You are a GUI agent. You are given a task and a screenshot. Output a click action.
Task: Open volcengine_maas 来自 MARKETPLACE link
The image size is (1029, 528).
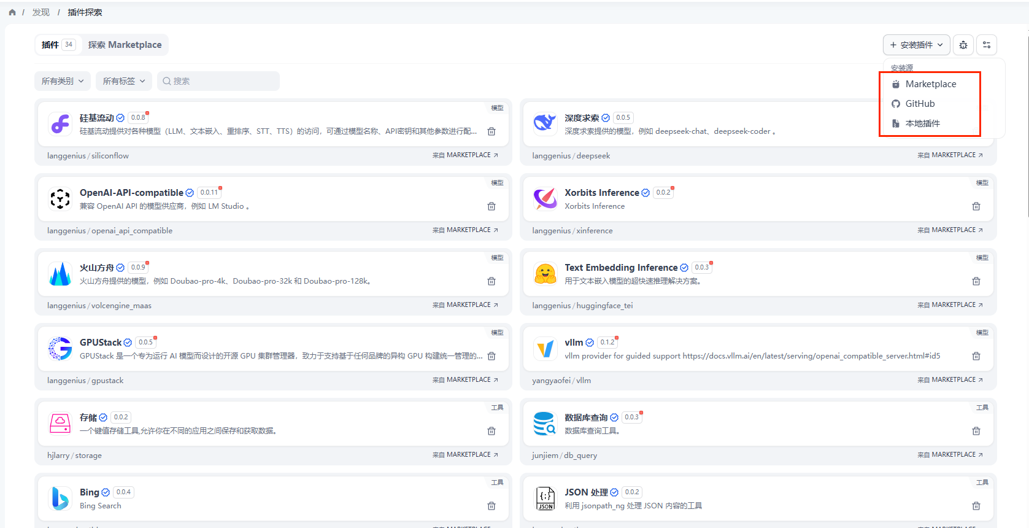tap(465, 305)
